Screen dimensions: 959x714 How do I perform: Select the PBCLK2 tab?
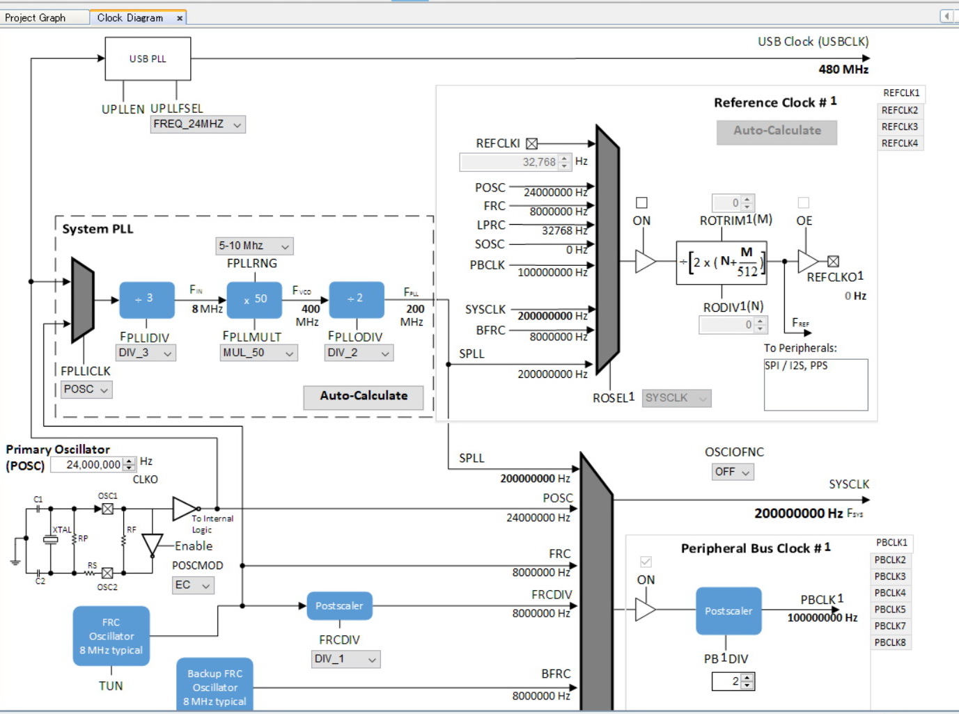coord(890,560)
